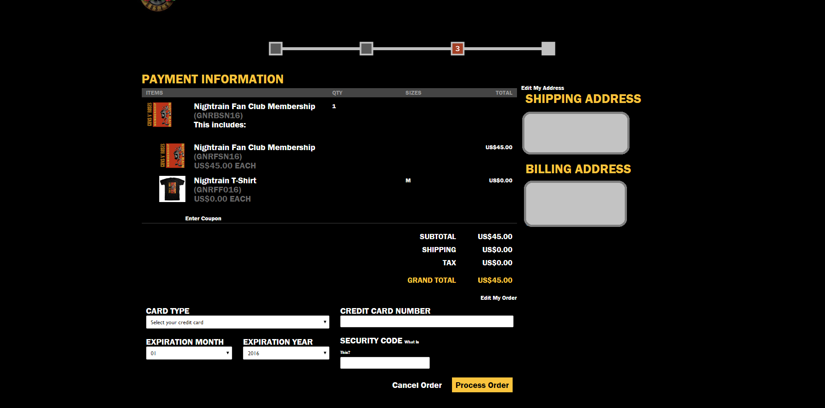825x408 pixels.
Task: Click the Nightrain Fan Club Membership GNRBSN16 title
Action: 254,106
